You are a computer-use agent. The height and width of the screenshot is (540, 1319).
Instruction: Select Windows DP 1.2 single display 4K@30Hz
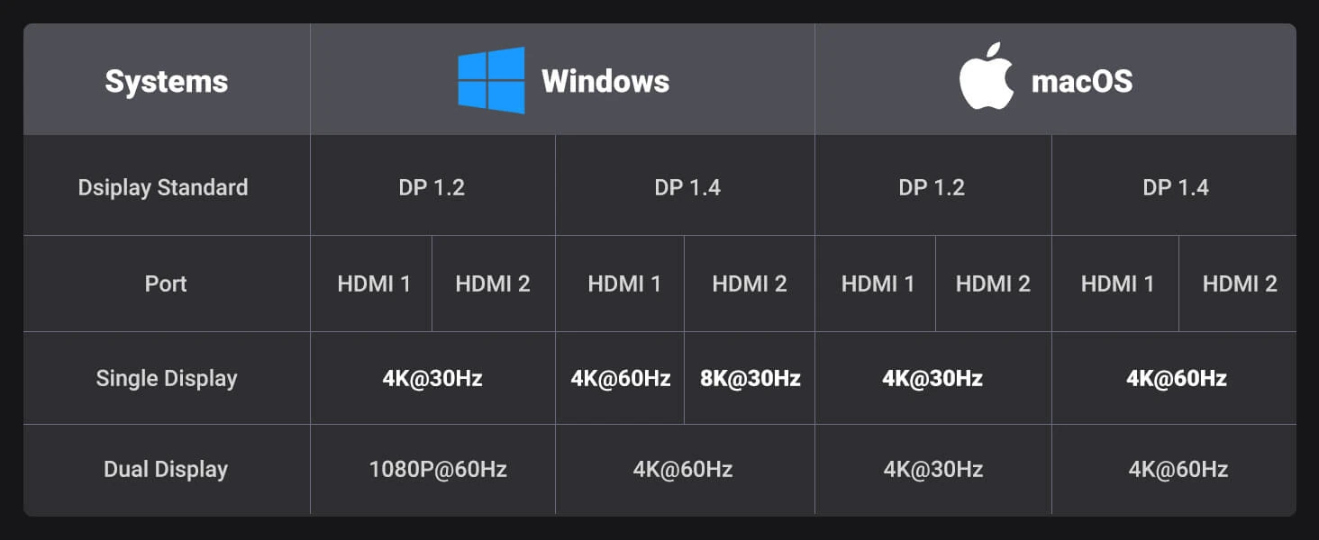[x=432, y=379]
